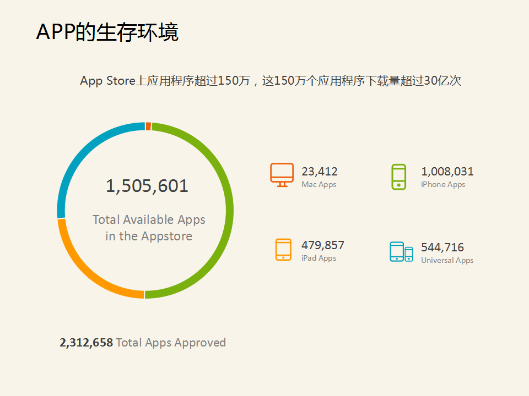Click the orange Mac Apps monitor icon

click(282, 175)
